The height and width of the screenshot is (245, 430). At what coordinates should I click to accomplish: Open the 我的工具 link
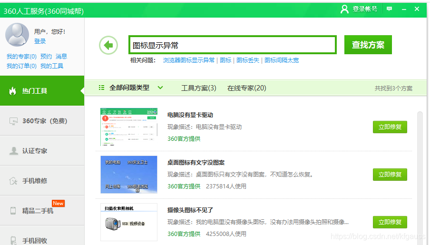click(x=52, y=66)
